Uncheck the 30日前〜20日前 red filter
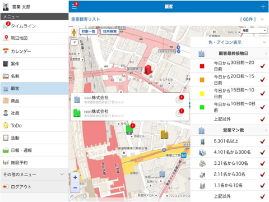The height and width of the screenshot is (202, 269). click(262, 66)
